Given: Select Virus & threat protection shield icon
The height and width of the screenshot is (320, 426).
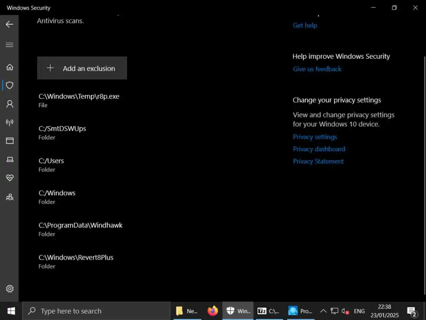Looking at the screenshot, I should [10, 86].
